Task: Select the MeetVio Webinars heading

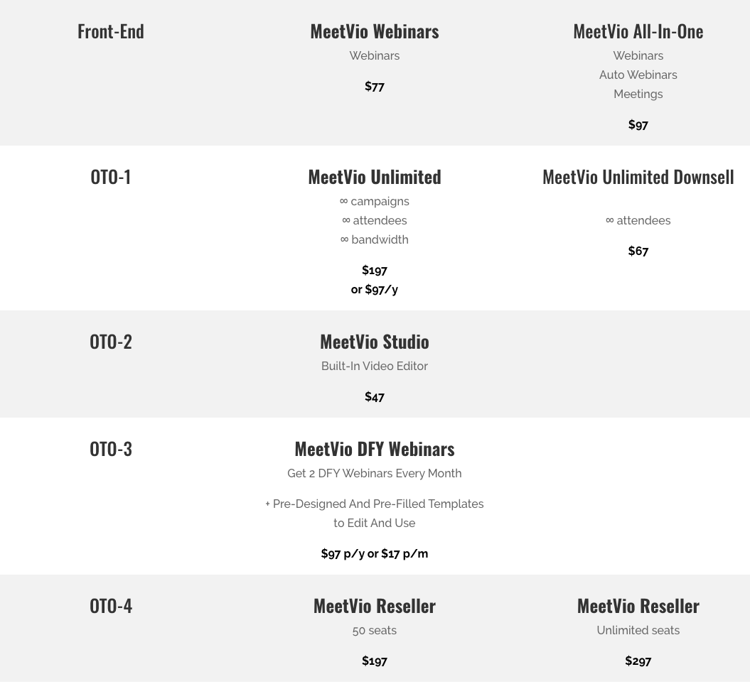Action: click(x=374, y=31)
